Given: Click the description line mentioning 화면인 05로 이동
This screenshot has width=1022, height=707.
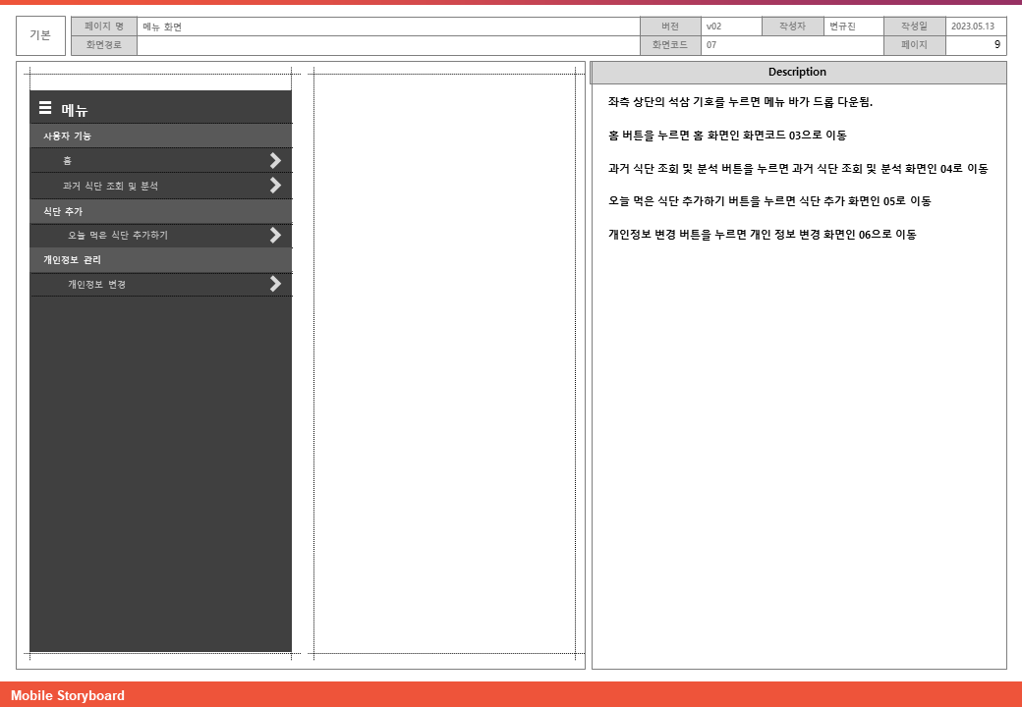Looking at the screenshot, I should pyautogui.click(x=769, y=201).
